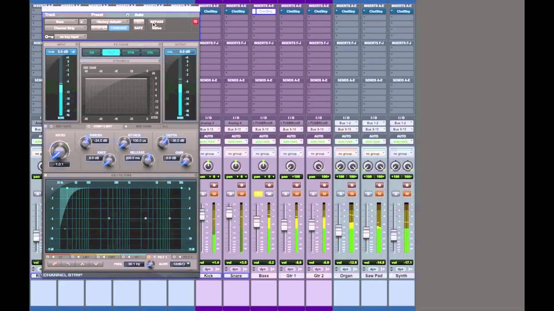
Task: Switch to the EXP/GATE tab
Action: tap(64, 127)
